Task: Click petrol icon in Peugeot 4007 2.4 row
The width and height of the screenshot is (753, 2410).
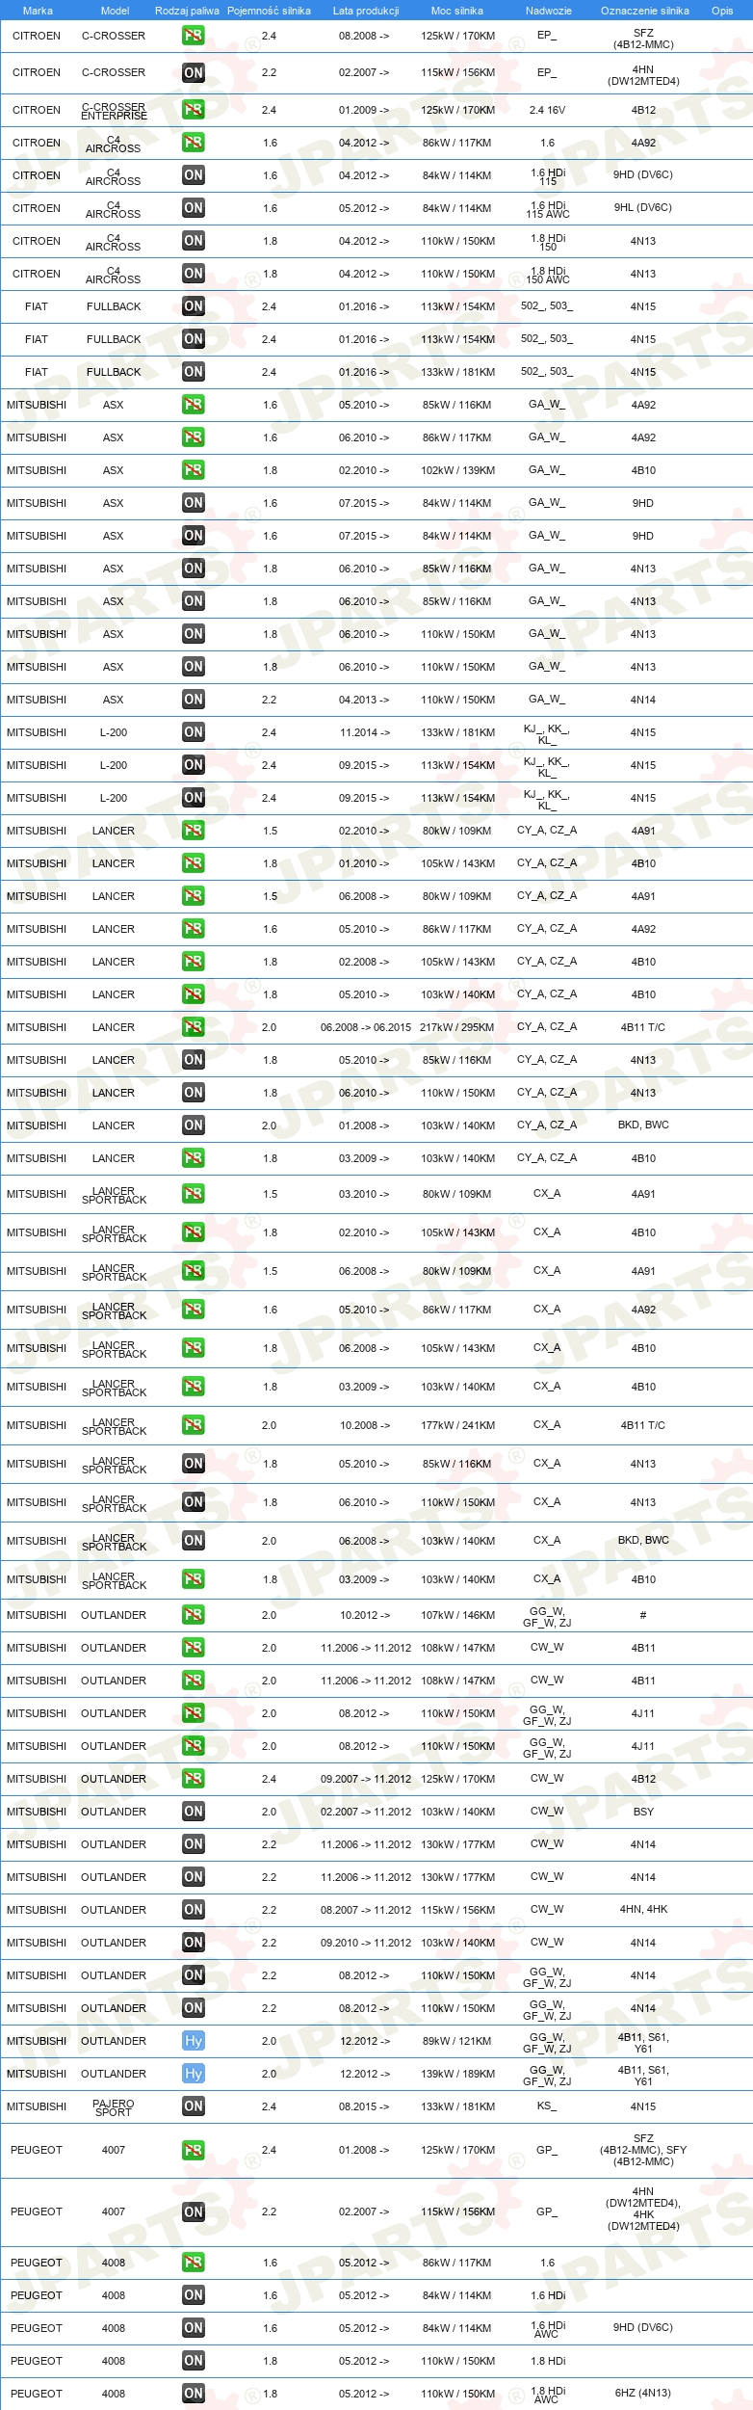Action: (x=194, y=2150)
